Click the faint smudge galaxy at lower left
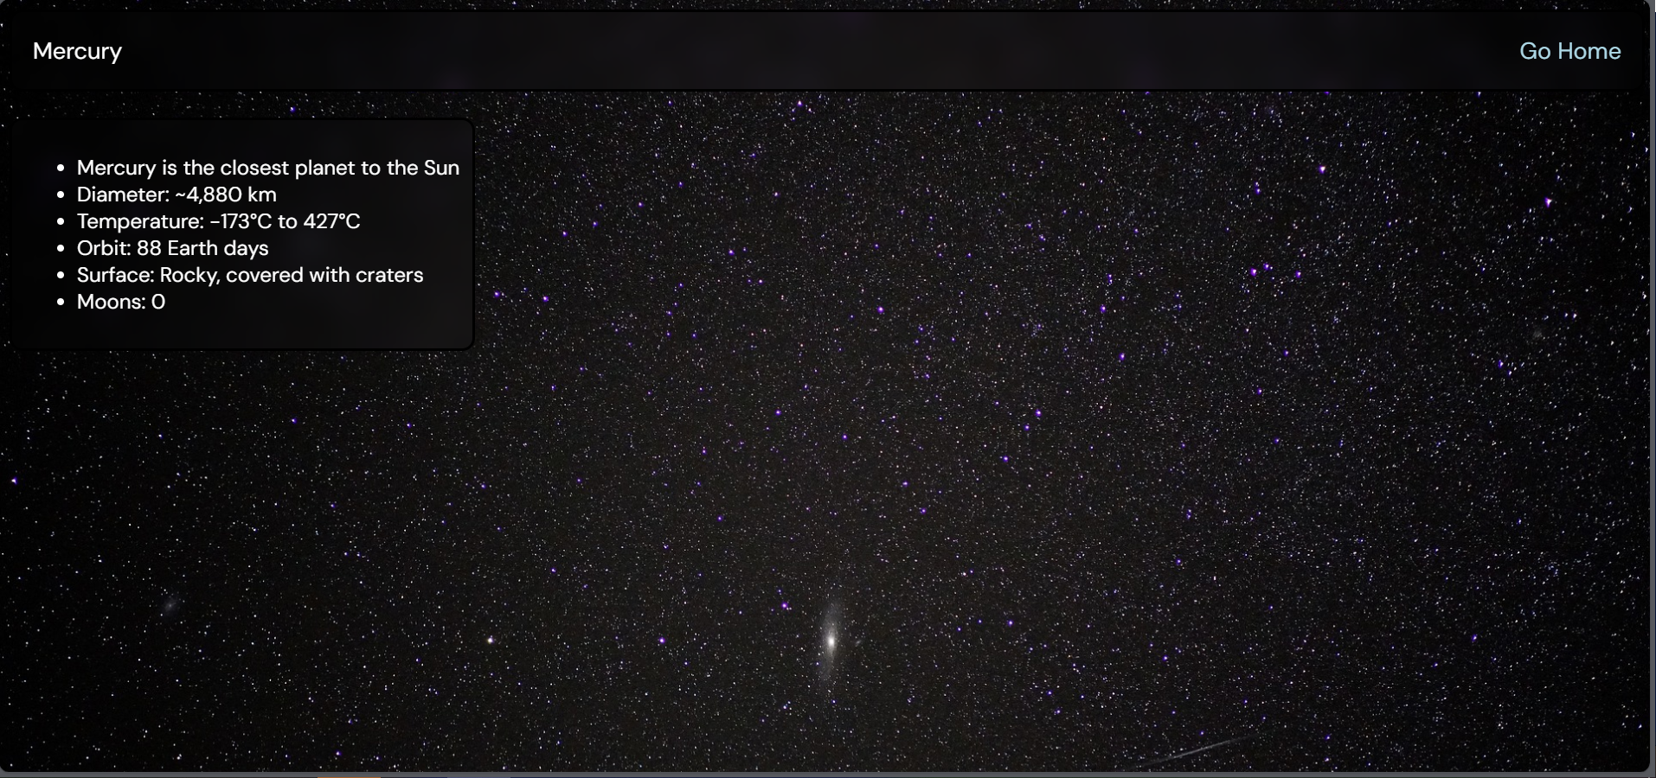The height and width of the screenshot is (778, 1656). (170, 604)
